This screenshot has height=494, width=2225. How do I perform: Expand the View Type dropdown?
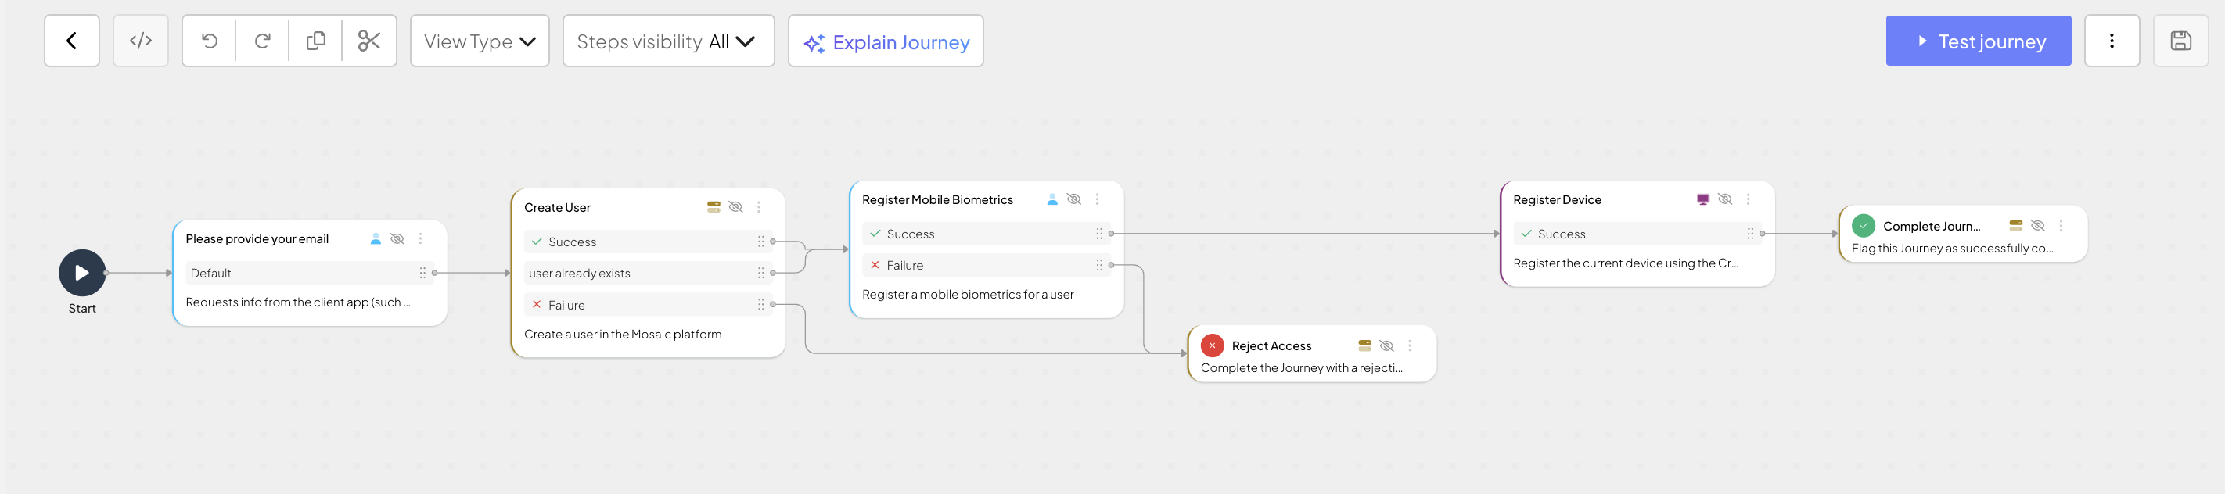[x=480, y=41]
